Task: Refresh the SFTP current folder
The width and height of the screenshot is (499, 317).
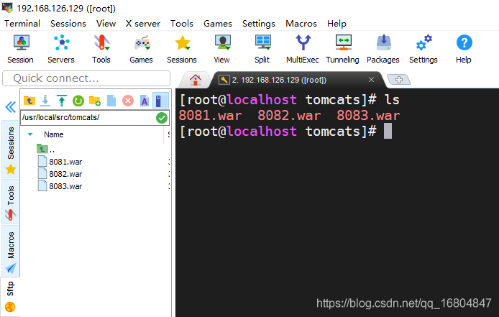Action: tap(78, 101)
